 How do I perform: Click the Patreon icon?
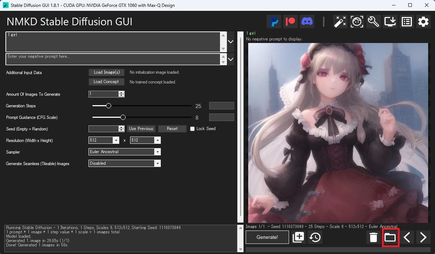tap(290, 22)
